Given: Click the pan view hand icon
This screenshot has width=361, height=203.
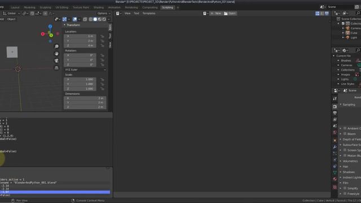Looking at the screenshot, I should (56, 54).
